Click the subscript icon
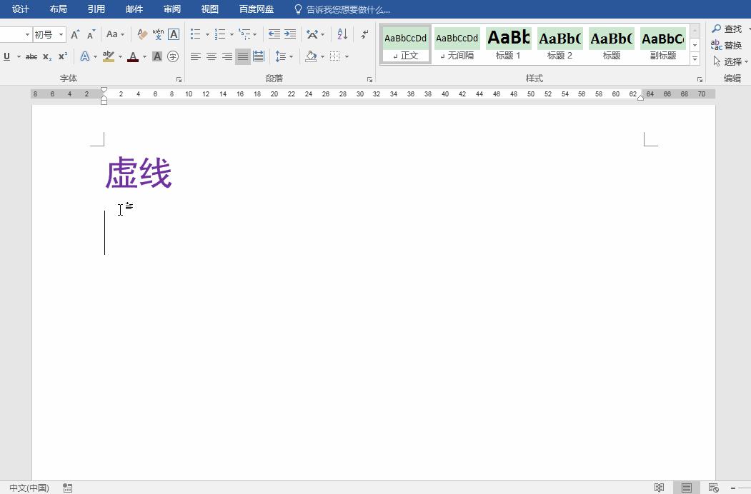Viewport: 751px width, 494px height. [x=46, y=56]
